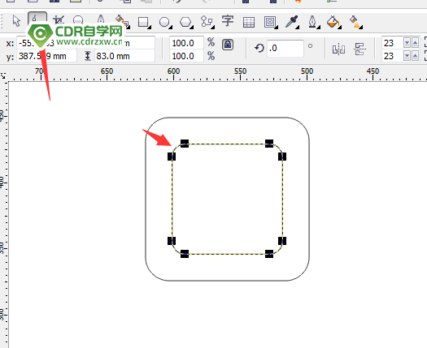Screen dimensions: 427x348
Task: Select the Rectangle tool
Action: [x=144, y=22]
